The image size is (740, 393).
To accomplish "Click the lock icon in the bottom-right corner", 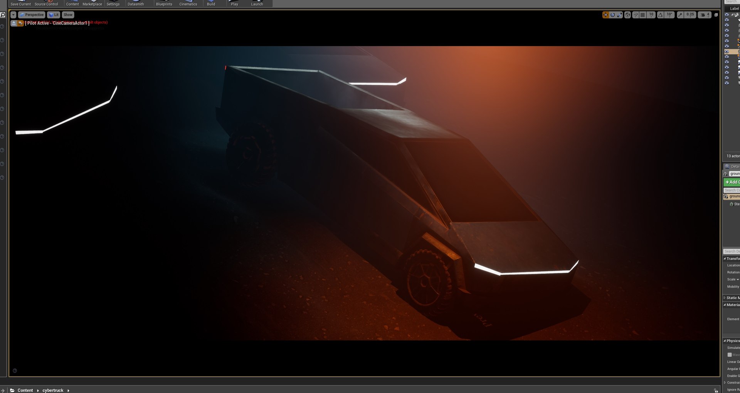I will tap(716, 390).
